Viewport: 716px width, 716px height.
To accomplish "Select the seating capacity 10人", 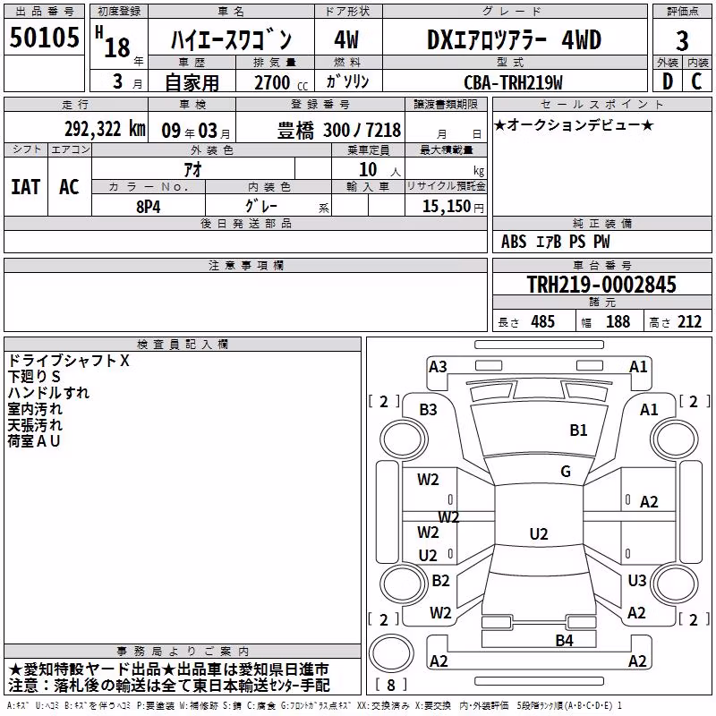I will (x=379, y=169).
